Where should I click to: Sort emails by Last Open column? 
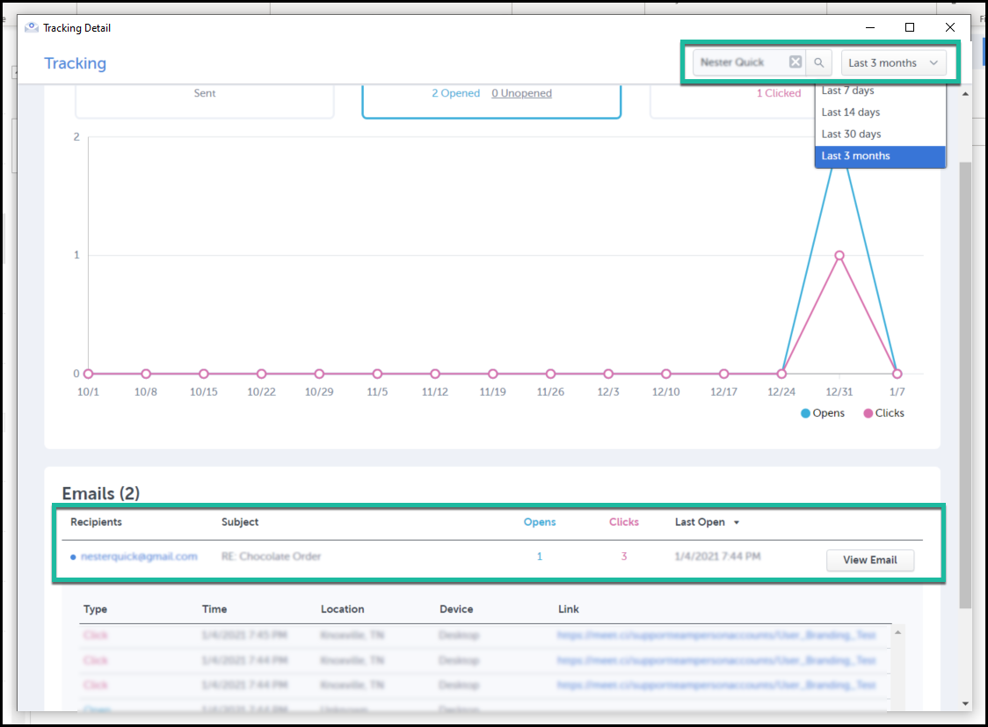pyautogui.click(x=707, y=522)
